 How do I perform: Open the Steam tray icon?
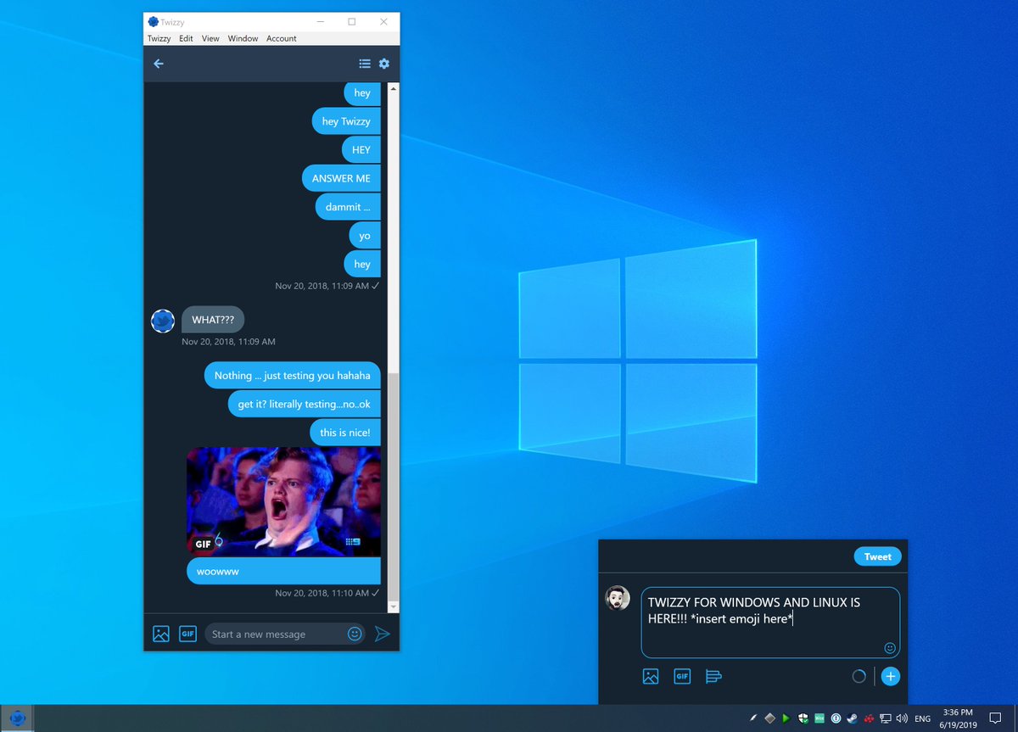click(852, 718)
